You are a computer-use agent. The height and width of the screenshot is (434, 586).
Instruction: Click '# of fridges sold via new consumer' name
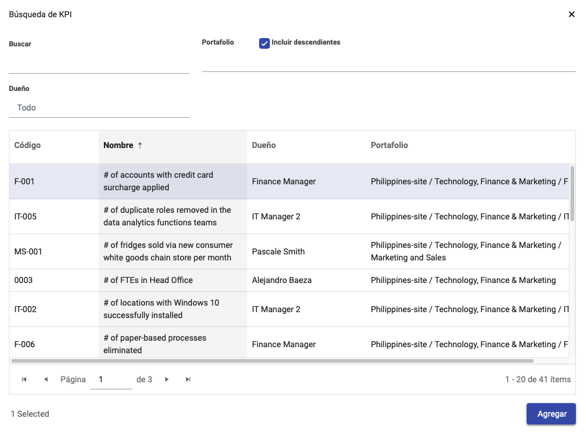point(168,251)
